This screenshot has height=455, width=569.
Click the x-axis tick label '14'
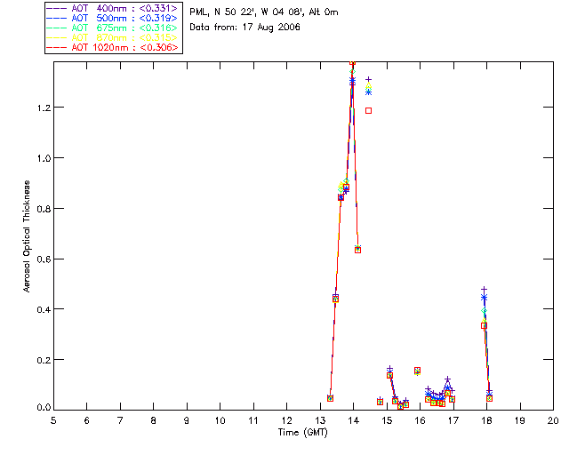tap(354, 421)
